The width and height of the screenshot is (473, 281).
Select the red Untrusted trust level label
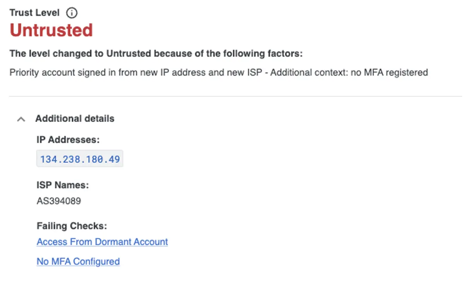(x=51, y=30)
